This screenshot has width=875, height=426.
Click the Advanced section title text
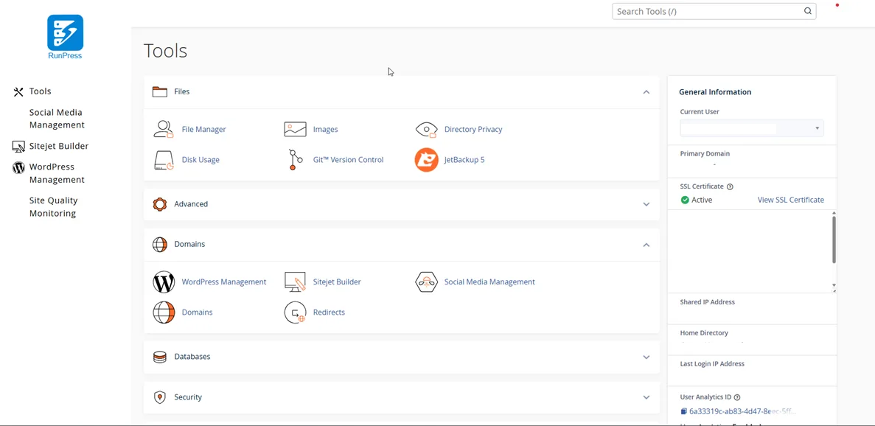click(191, 205)
